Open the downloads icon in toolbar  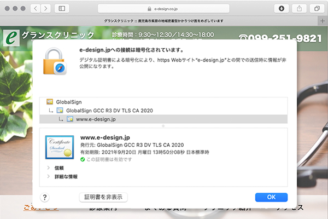click(x=282, y=8)
